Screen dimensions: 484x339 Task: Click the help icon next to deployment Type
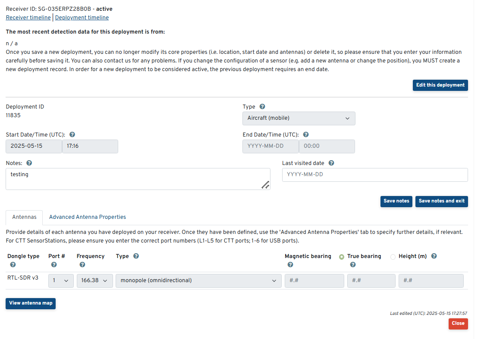(x=262, y=107)
